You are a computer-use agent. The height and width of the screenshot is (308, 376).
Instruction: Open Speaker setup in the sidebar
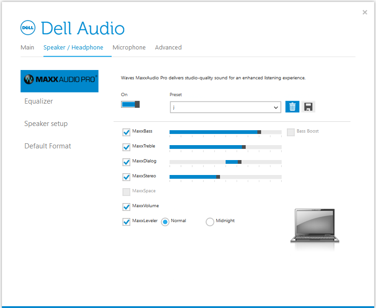(46, 124)
